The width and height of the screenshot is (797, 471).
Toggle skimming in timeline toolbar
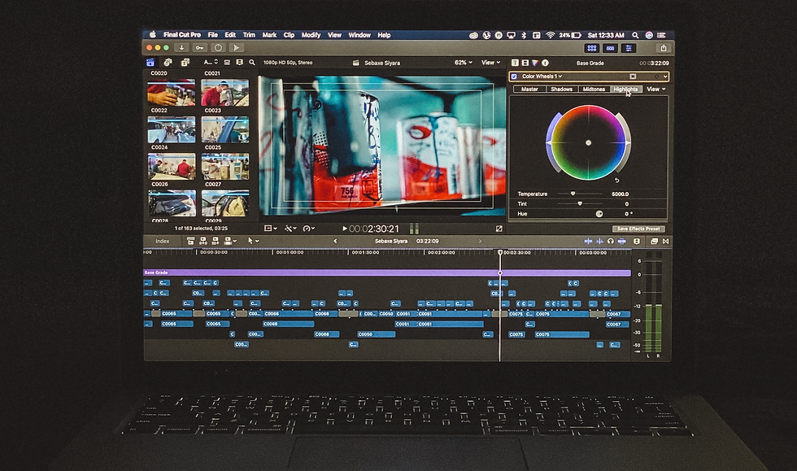588,241
